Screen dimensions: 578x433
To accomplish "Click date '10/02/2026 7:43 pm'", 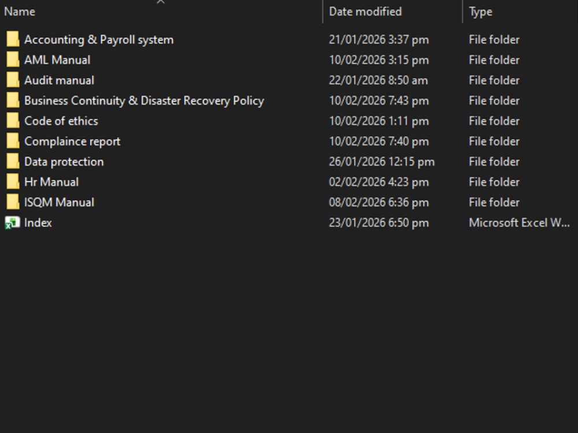I will coord(379,101).
